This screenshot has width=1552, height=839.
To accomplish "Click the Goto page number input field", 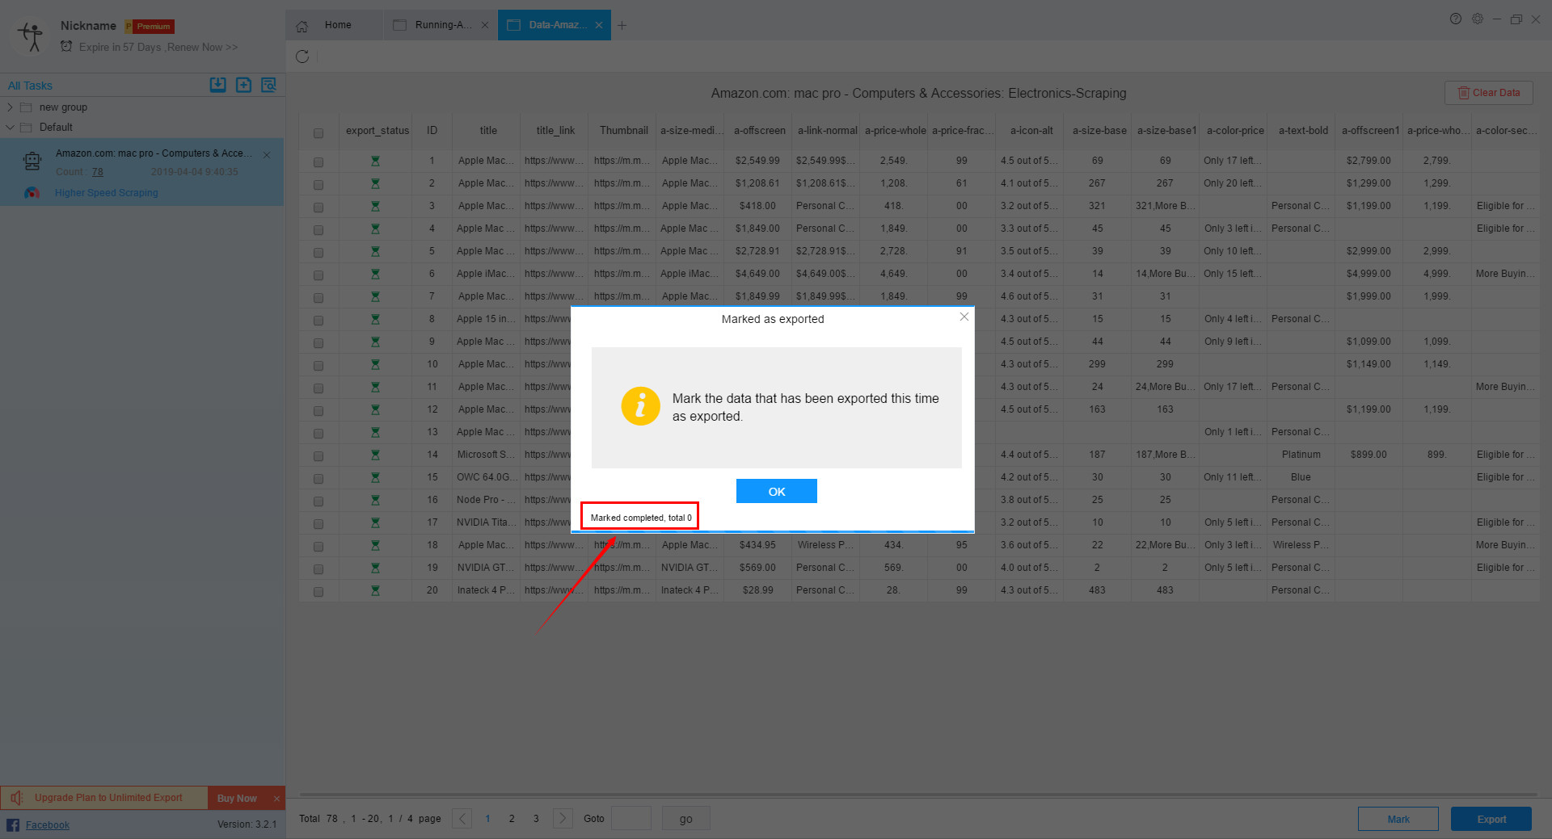I will point(631,818).
